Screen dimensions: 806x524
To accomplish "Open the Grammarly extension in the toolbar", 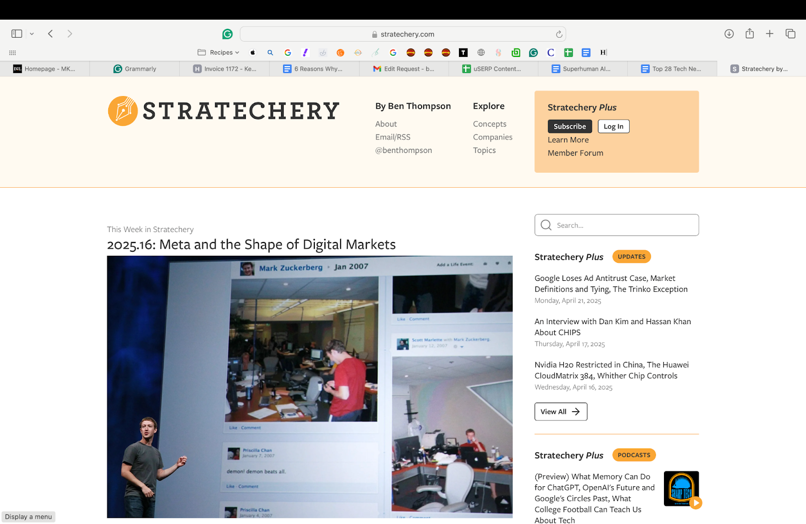I will tap(228, 34).
